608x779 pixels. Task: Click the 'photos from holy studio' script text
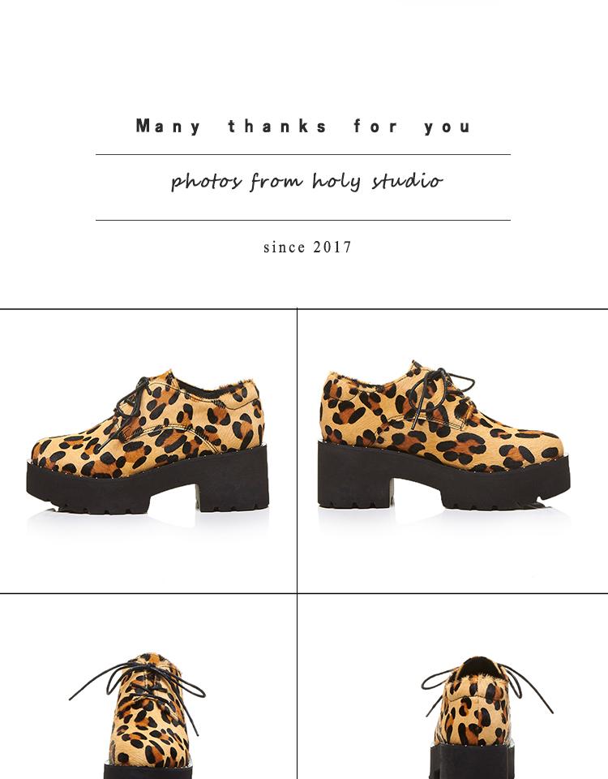point(306,181)
